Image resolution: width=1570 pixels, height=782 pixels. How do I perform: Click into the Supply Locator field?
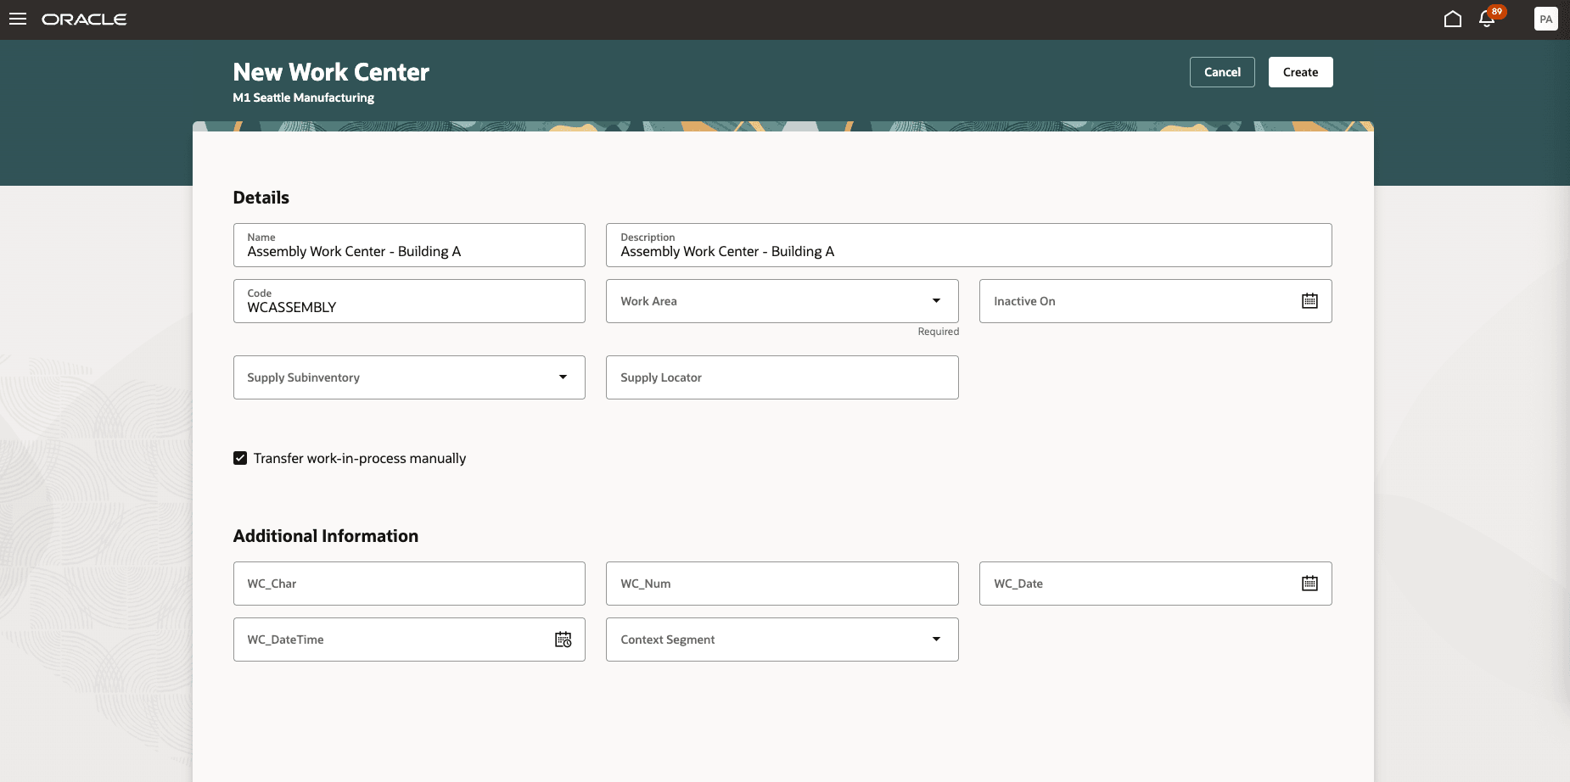(x=781, y=377)
